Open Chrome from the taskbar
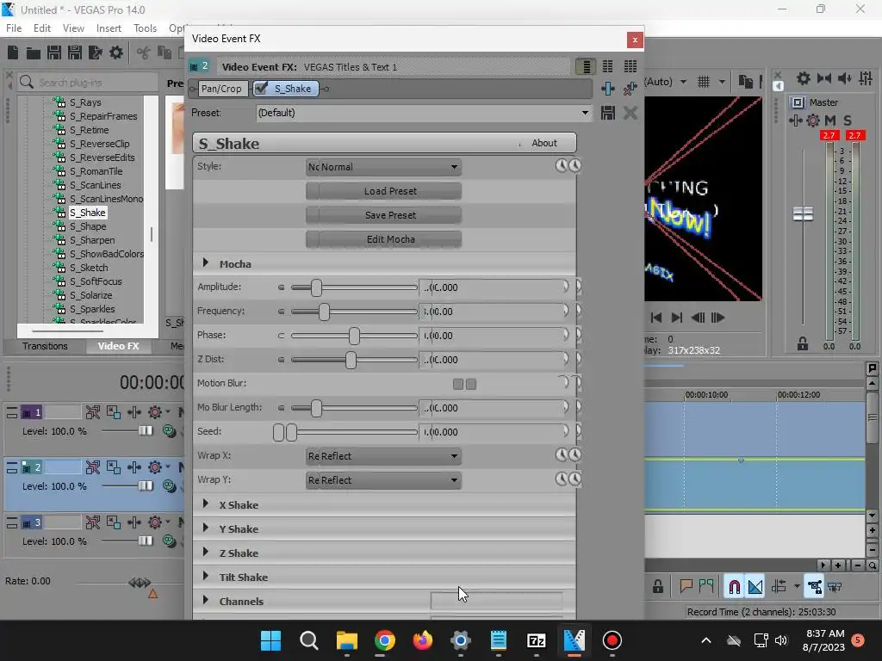 point(385,640)
